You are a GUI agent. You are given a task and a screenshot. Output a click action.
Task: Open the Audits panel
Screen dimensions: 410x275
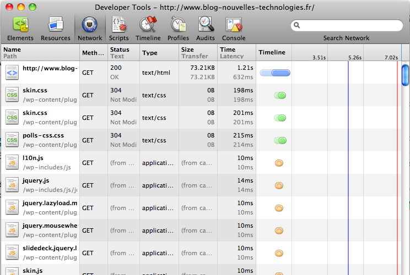pyautogui.click(x=206, y=29)
